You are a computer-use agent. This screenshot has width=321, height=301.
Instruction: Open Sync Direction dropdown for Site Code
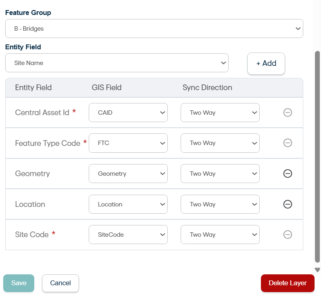point(220,235)
